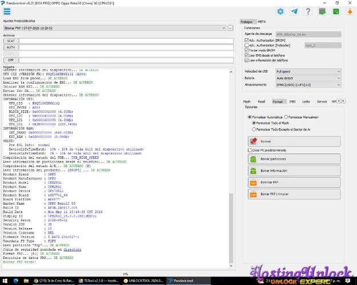This screenshot has height=285, width=357.
Task: Click the OFP file button
Action: pos(11,60)
